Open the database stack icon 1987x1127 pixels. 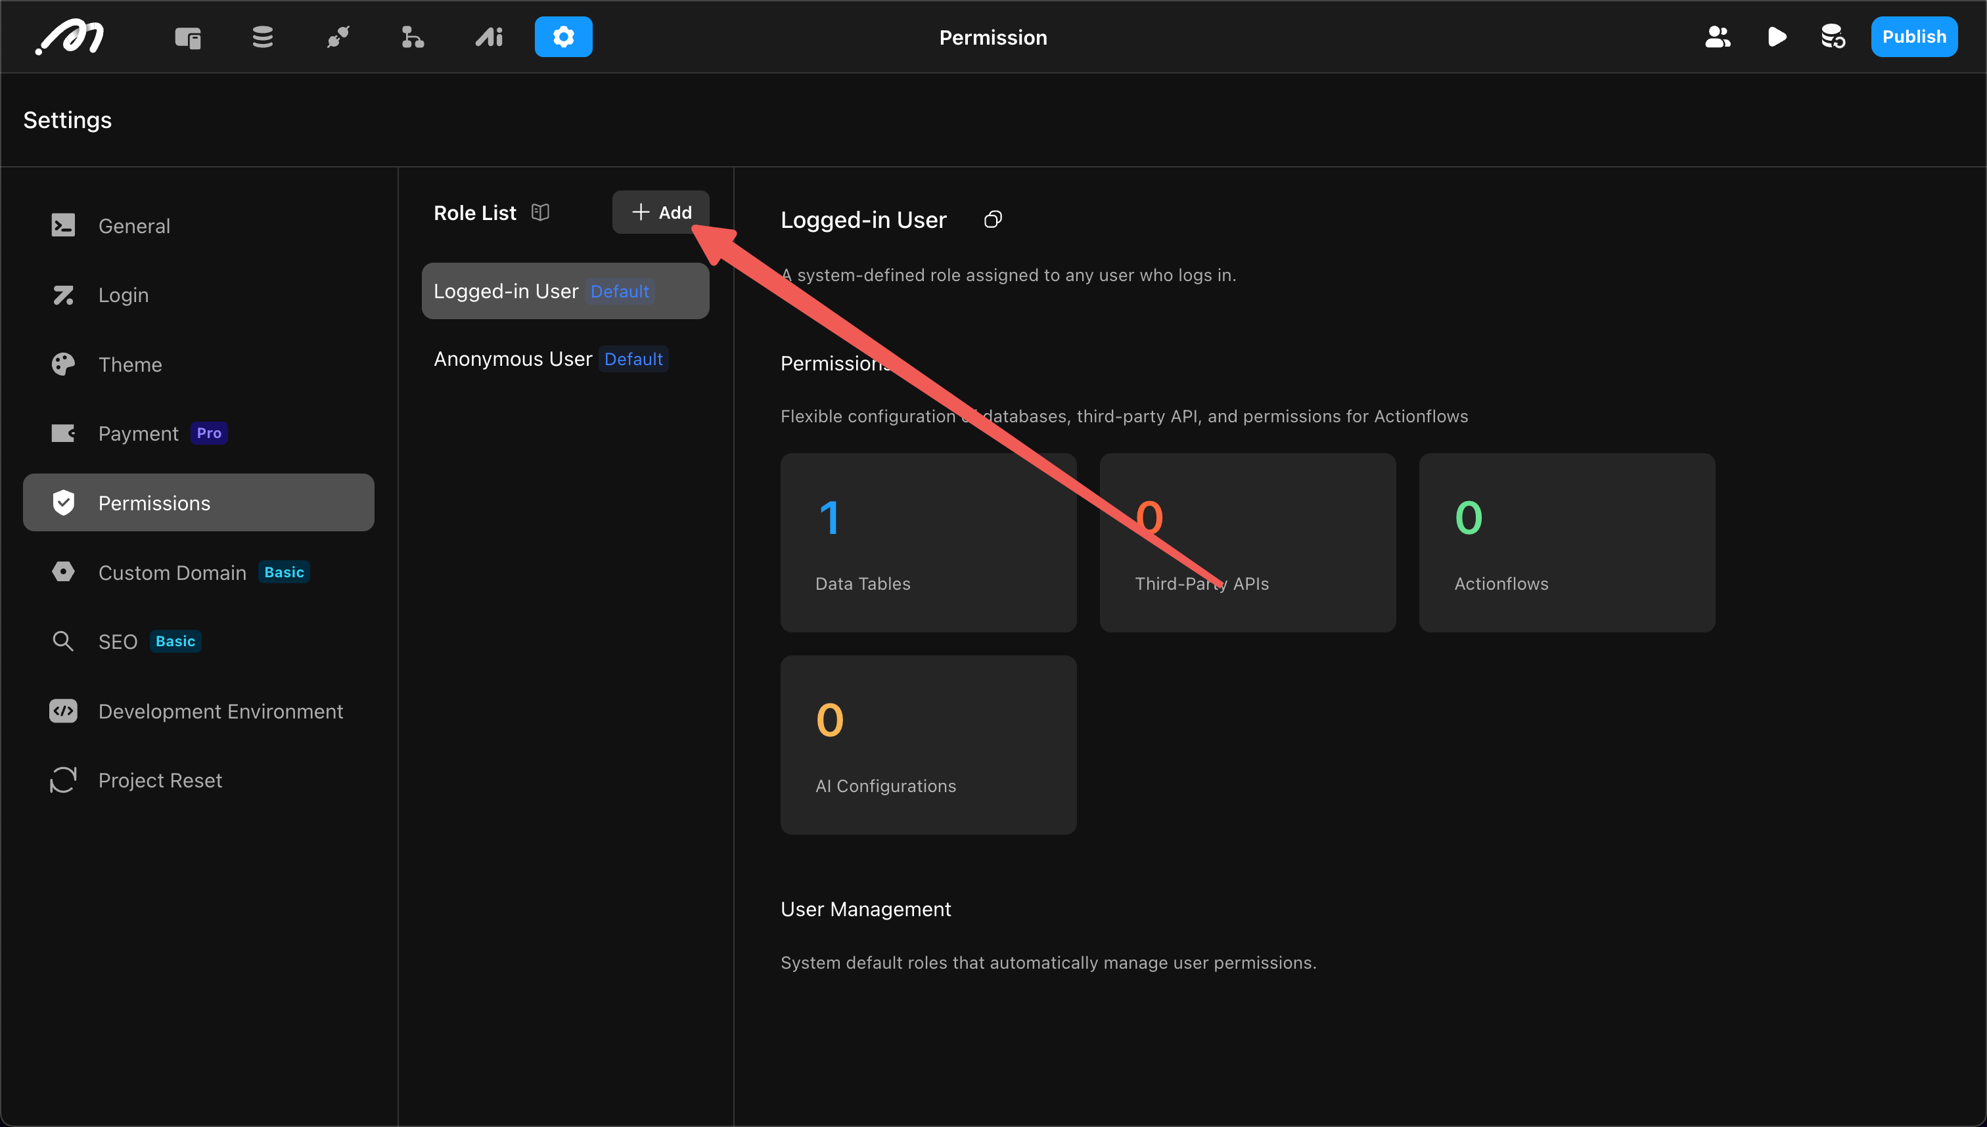point(263,37)
